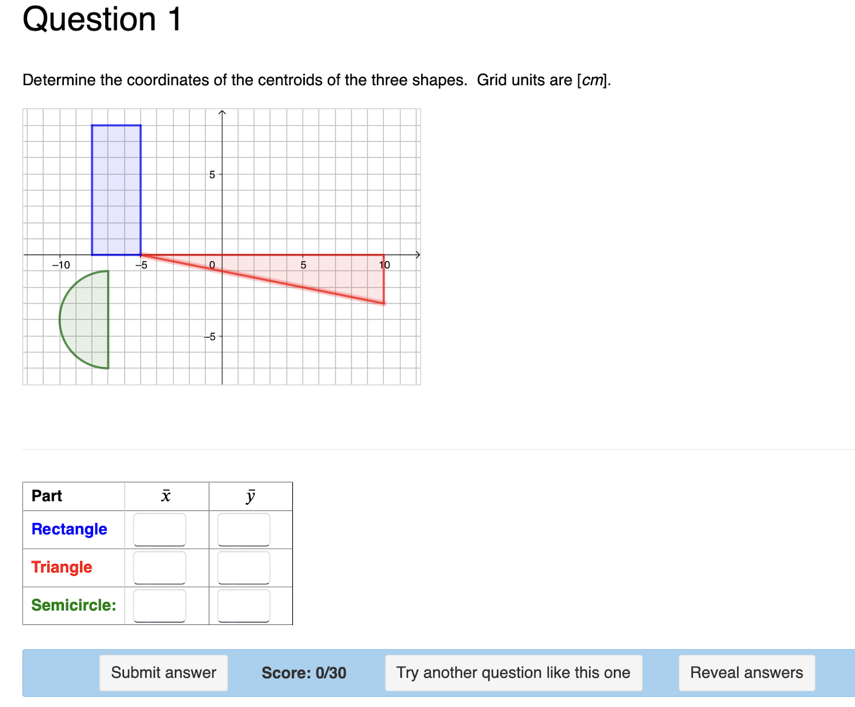Click the Score: 0/30 display
The image size is (855, 707).
304,672
